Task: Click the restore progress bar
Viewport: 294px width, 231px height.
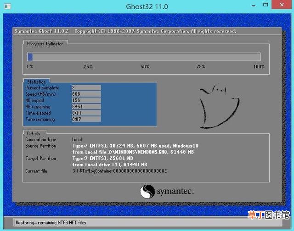Action: 144,57
